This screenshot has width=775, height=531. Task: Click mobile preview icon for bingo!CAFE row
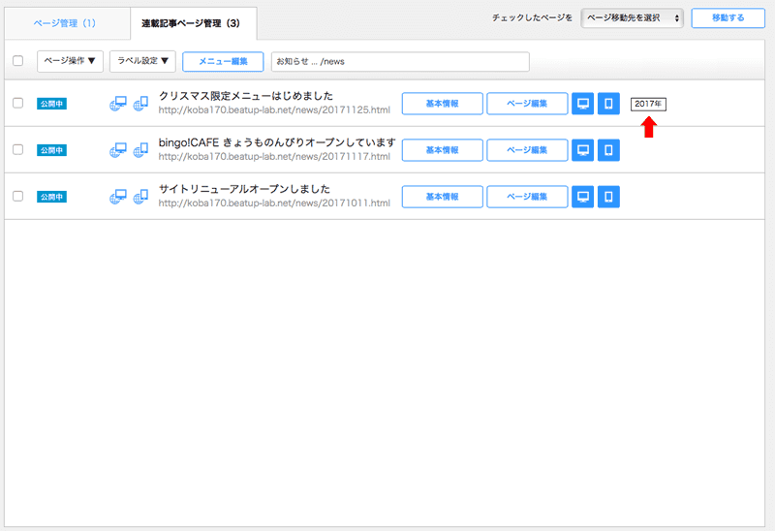608,150
